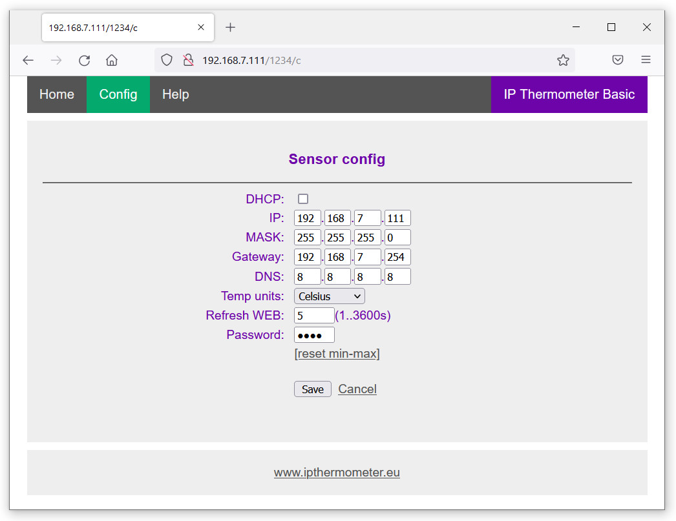The width and height of the screenshot is (676, 521).
Task: Click DNS second octet field
Action: pyautogui.click(x=337, y=276)
